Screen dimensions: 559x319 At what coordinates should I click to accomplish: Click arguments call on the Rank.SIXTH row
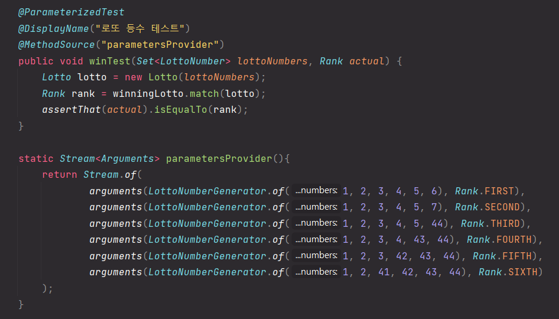tap(115, 272)
